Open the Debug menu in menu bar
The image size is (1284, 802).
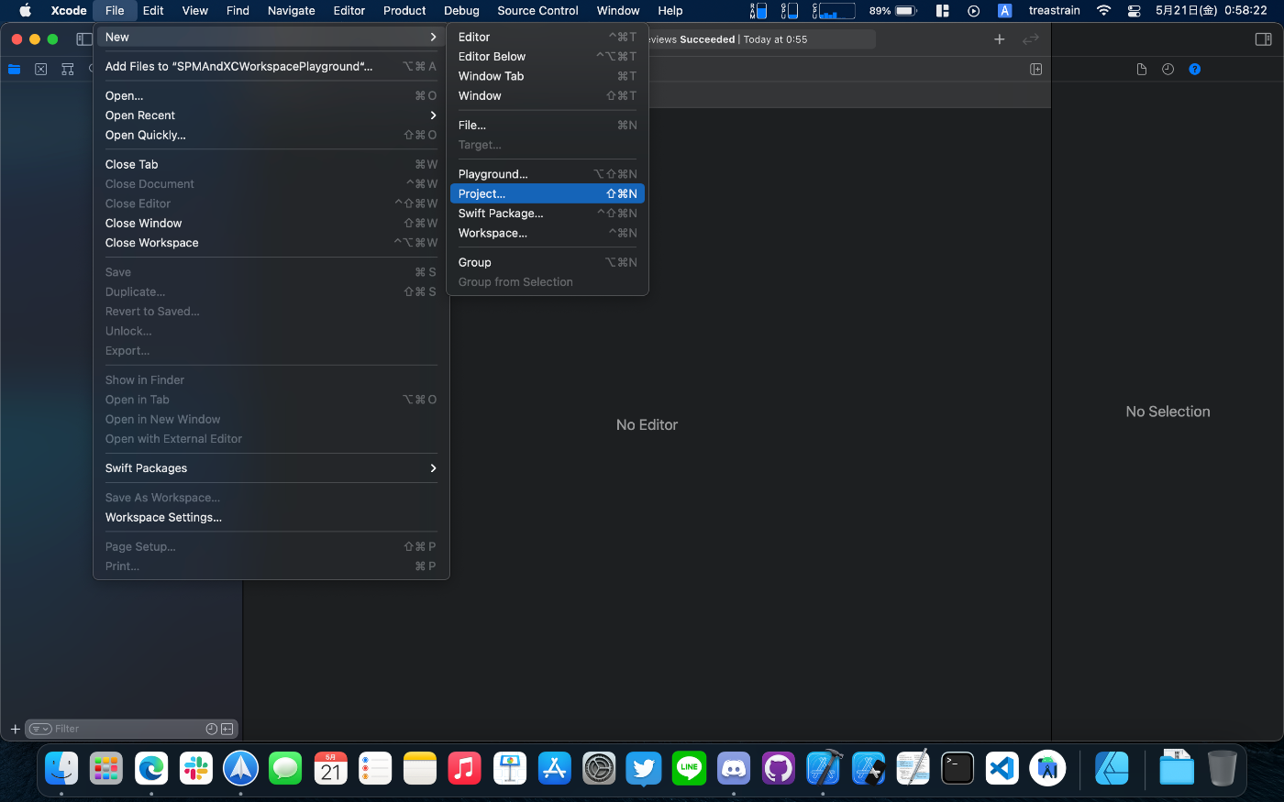[x=461, y=11]
